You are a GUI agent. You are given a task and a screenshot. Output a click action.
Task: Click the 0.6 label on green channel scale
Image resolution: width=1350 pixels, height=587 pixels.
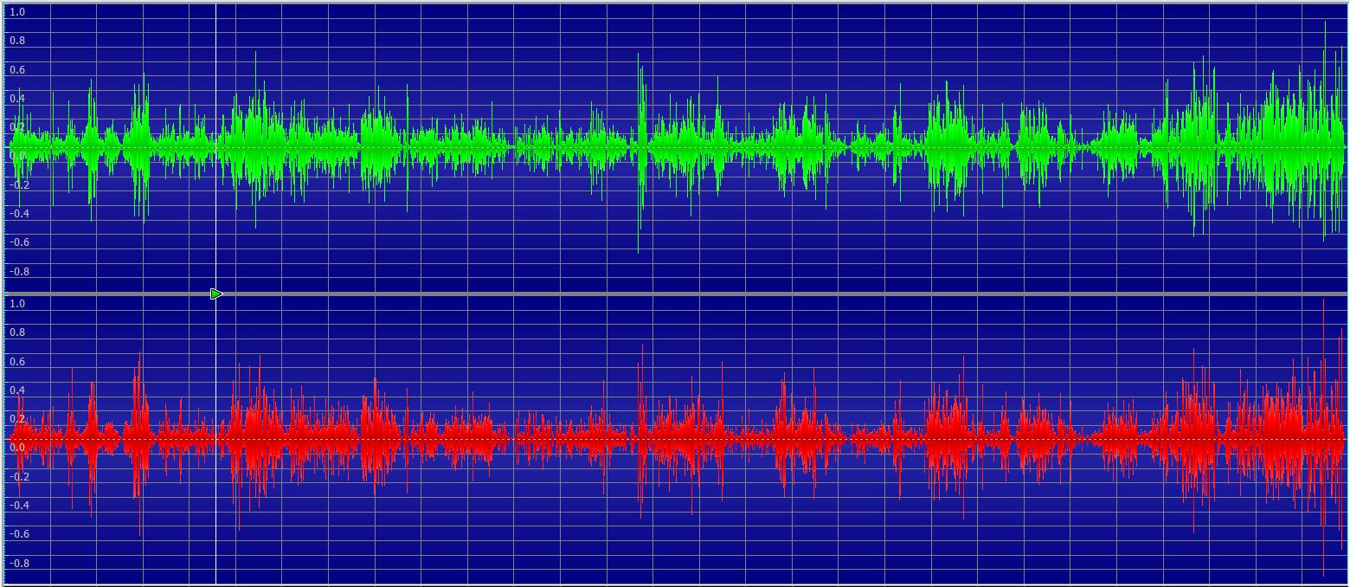coord(16,70)
